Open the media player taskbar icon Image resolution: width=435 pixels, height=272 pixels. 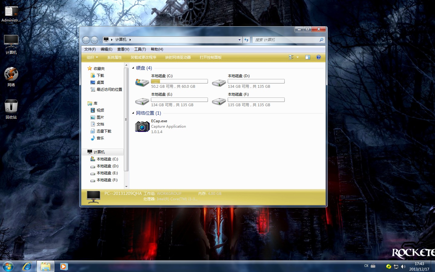[64, 266]
